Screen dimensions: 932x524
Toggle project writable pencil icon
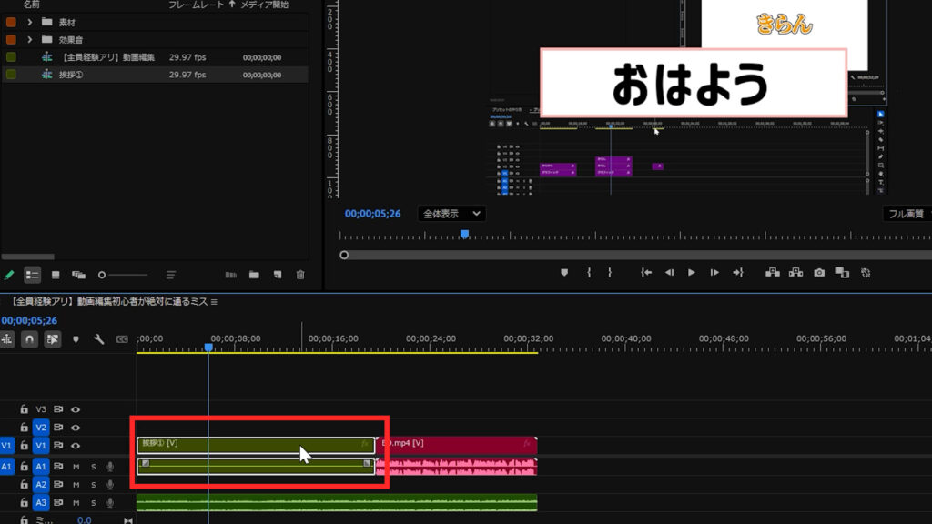9,275
